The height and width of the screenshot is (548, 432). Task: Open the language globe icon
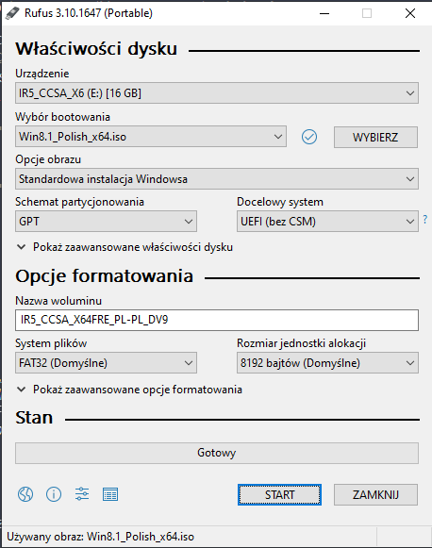click(x=25, y=494)
